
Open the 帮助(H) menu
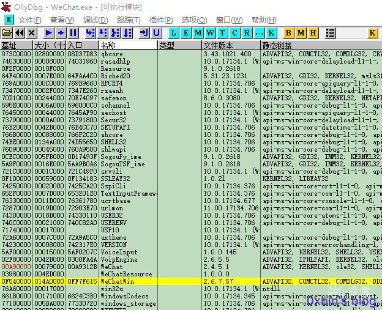264,20
